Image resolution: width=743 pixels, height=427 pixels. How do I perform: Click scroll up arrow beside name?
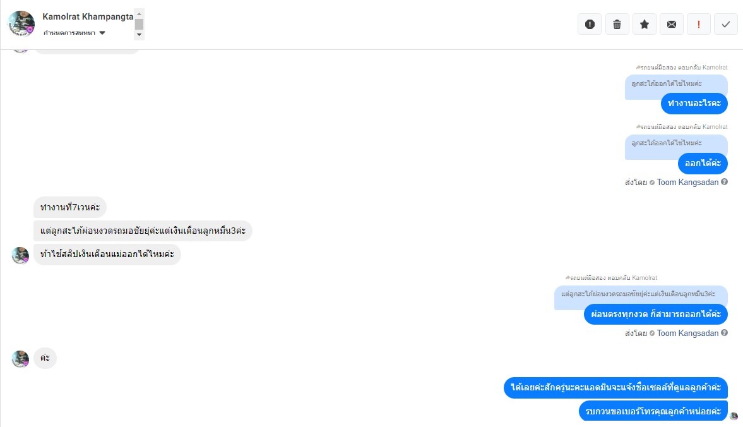139,15
